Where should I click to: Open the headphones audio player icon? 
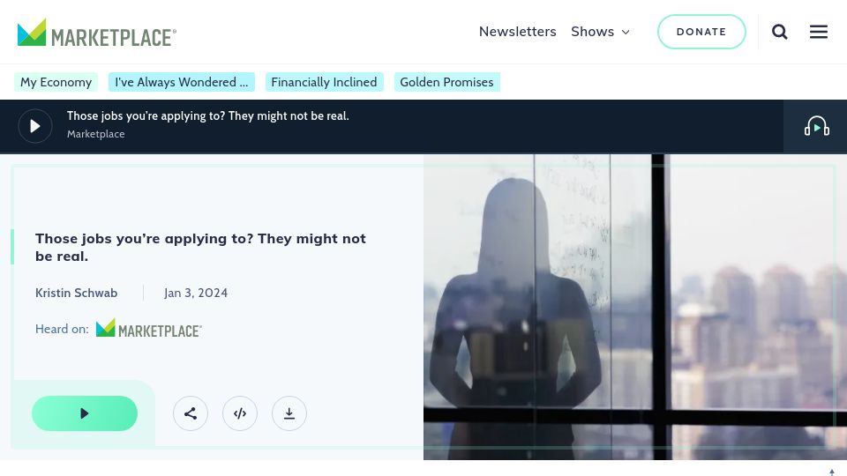pyautogui.click(x=816, y=127)
